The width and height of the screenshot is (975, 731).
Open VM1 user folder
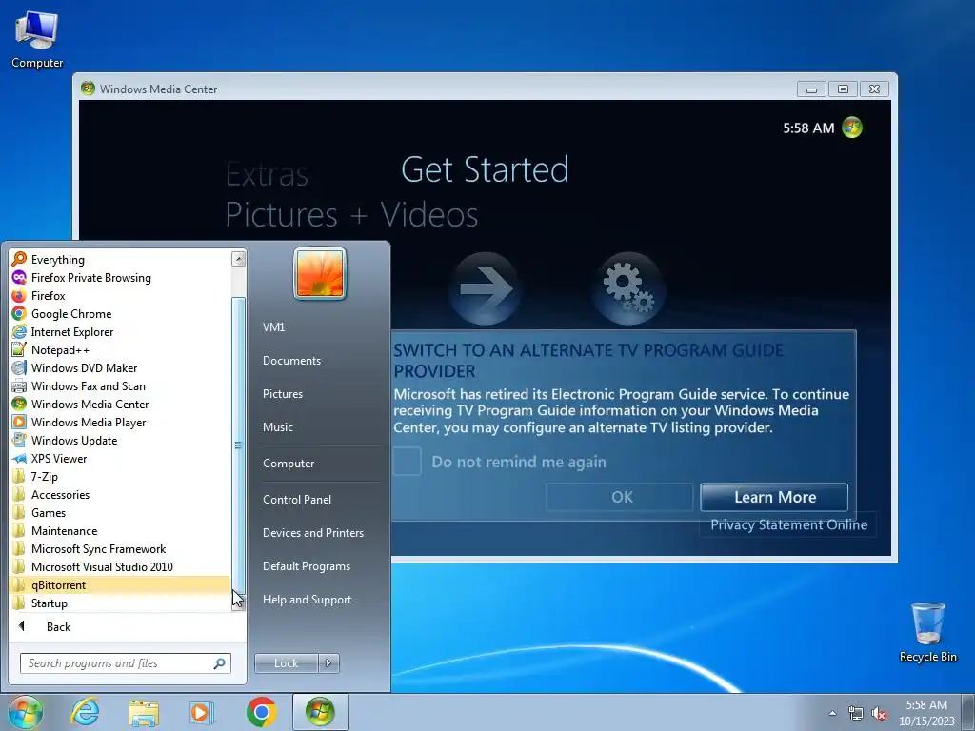tap(273, 327)
